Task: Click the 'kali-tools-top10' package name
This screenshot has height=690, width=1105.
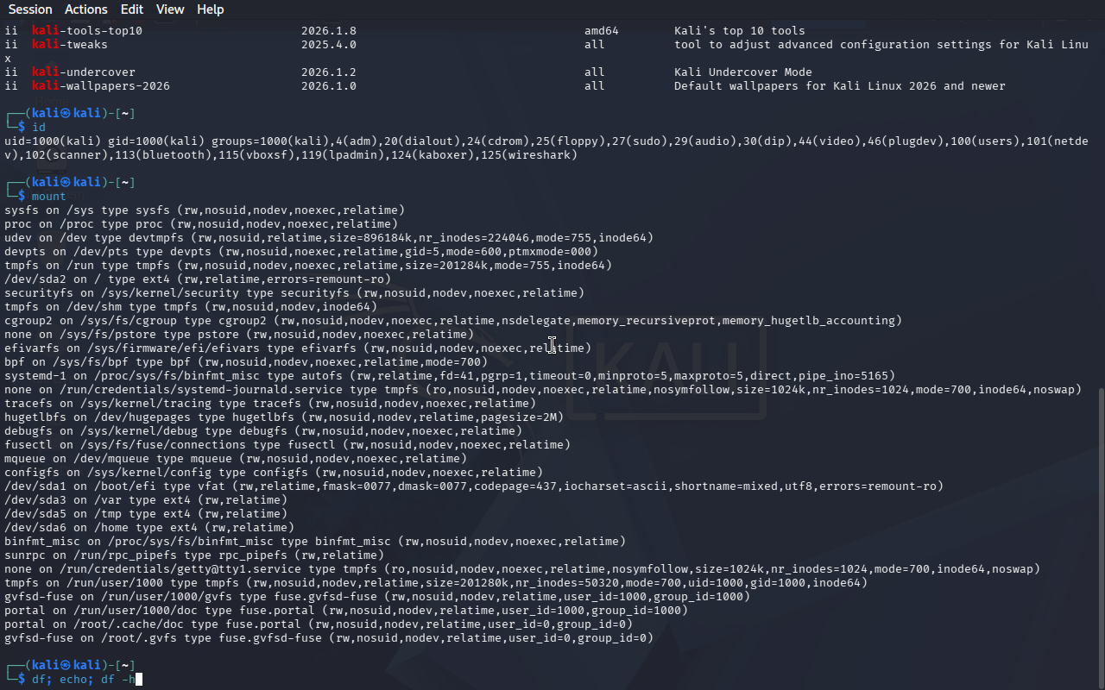Action: tap(87, 31)
